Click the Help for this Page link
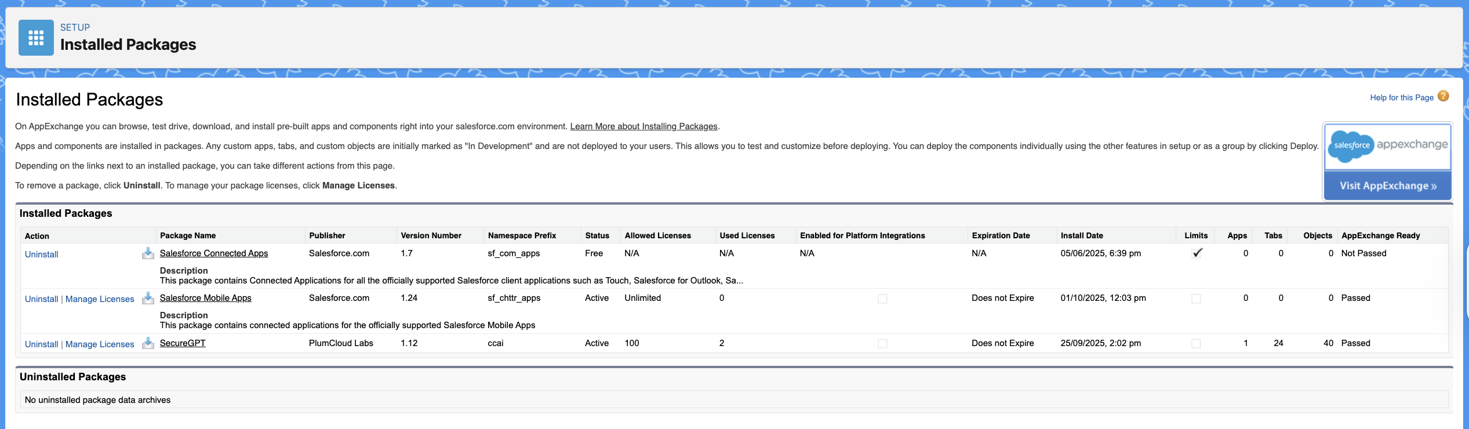 pos(1401,97)
